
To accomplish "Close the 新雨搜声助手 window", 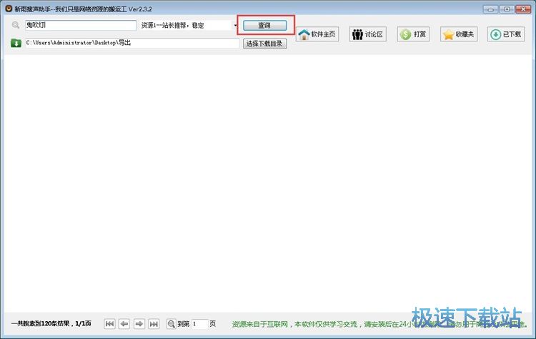I will click(x=523, y=9).
